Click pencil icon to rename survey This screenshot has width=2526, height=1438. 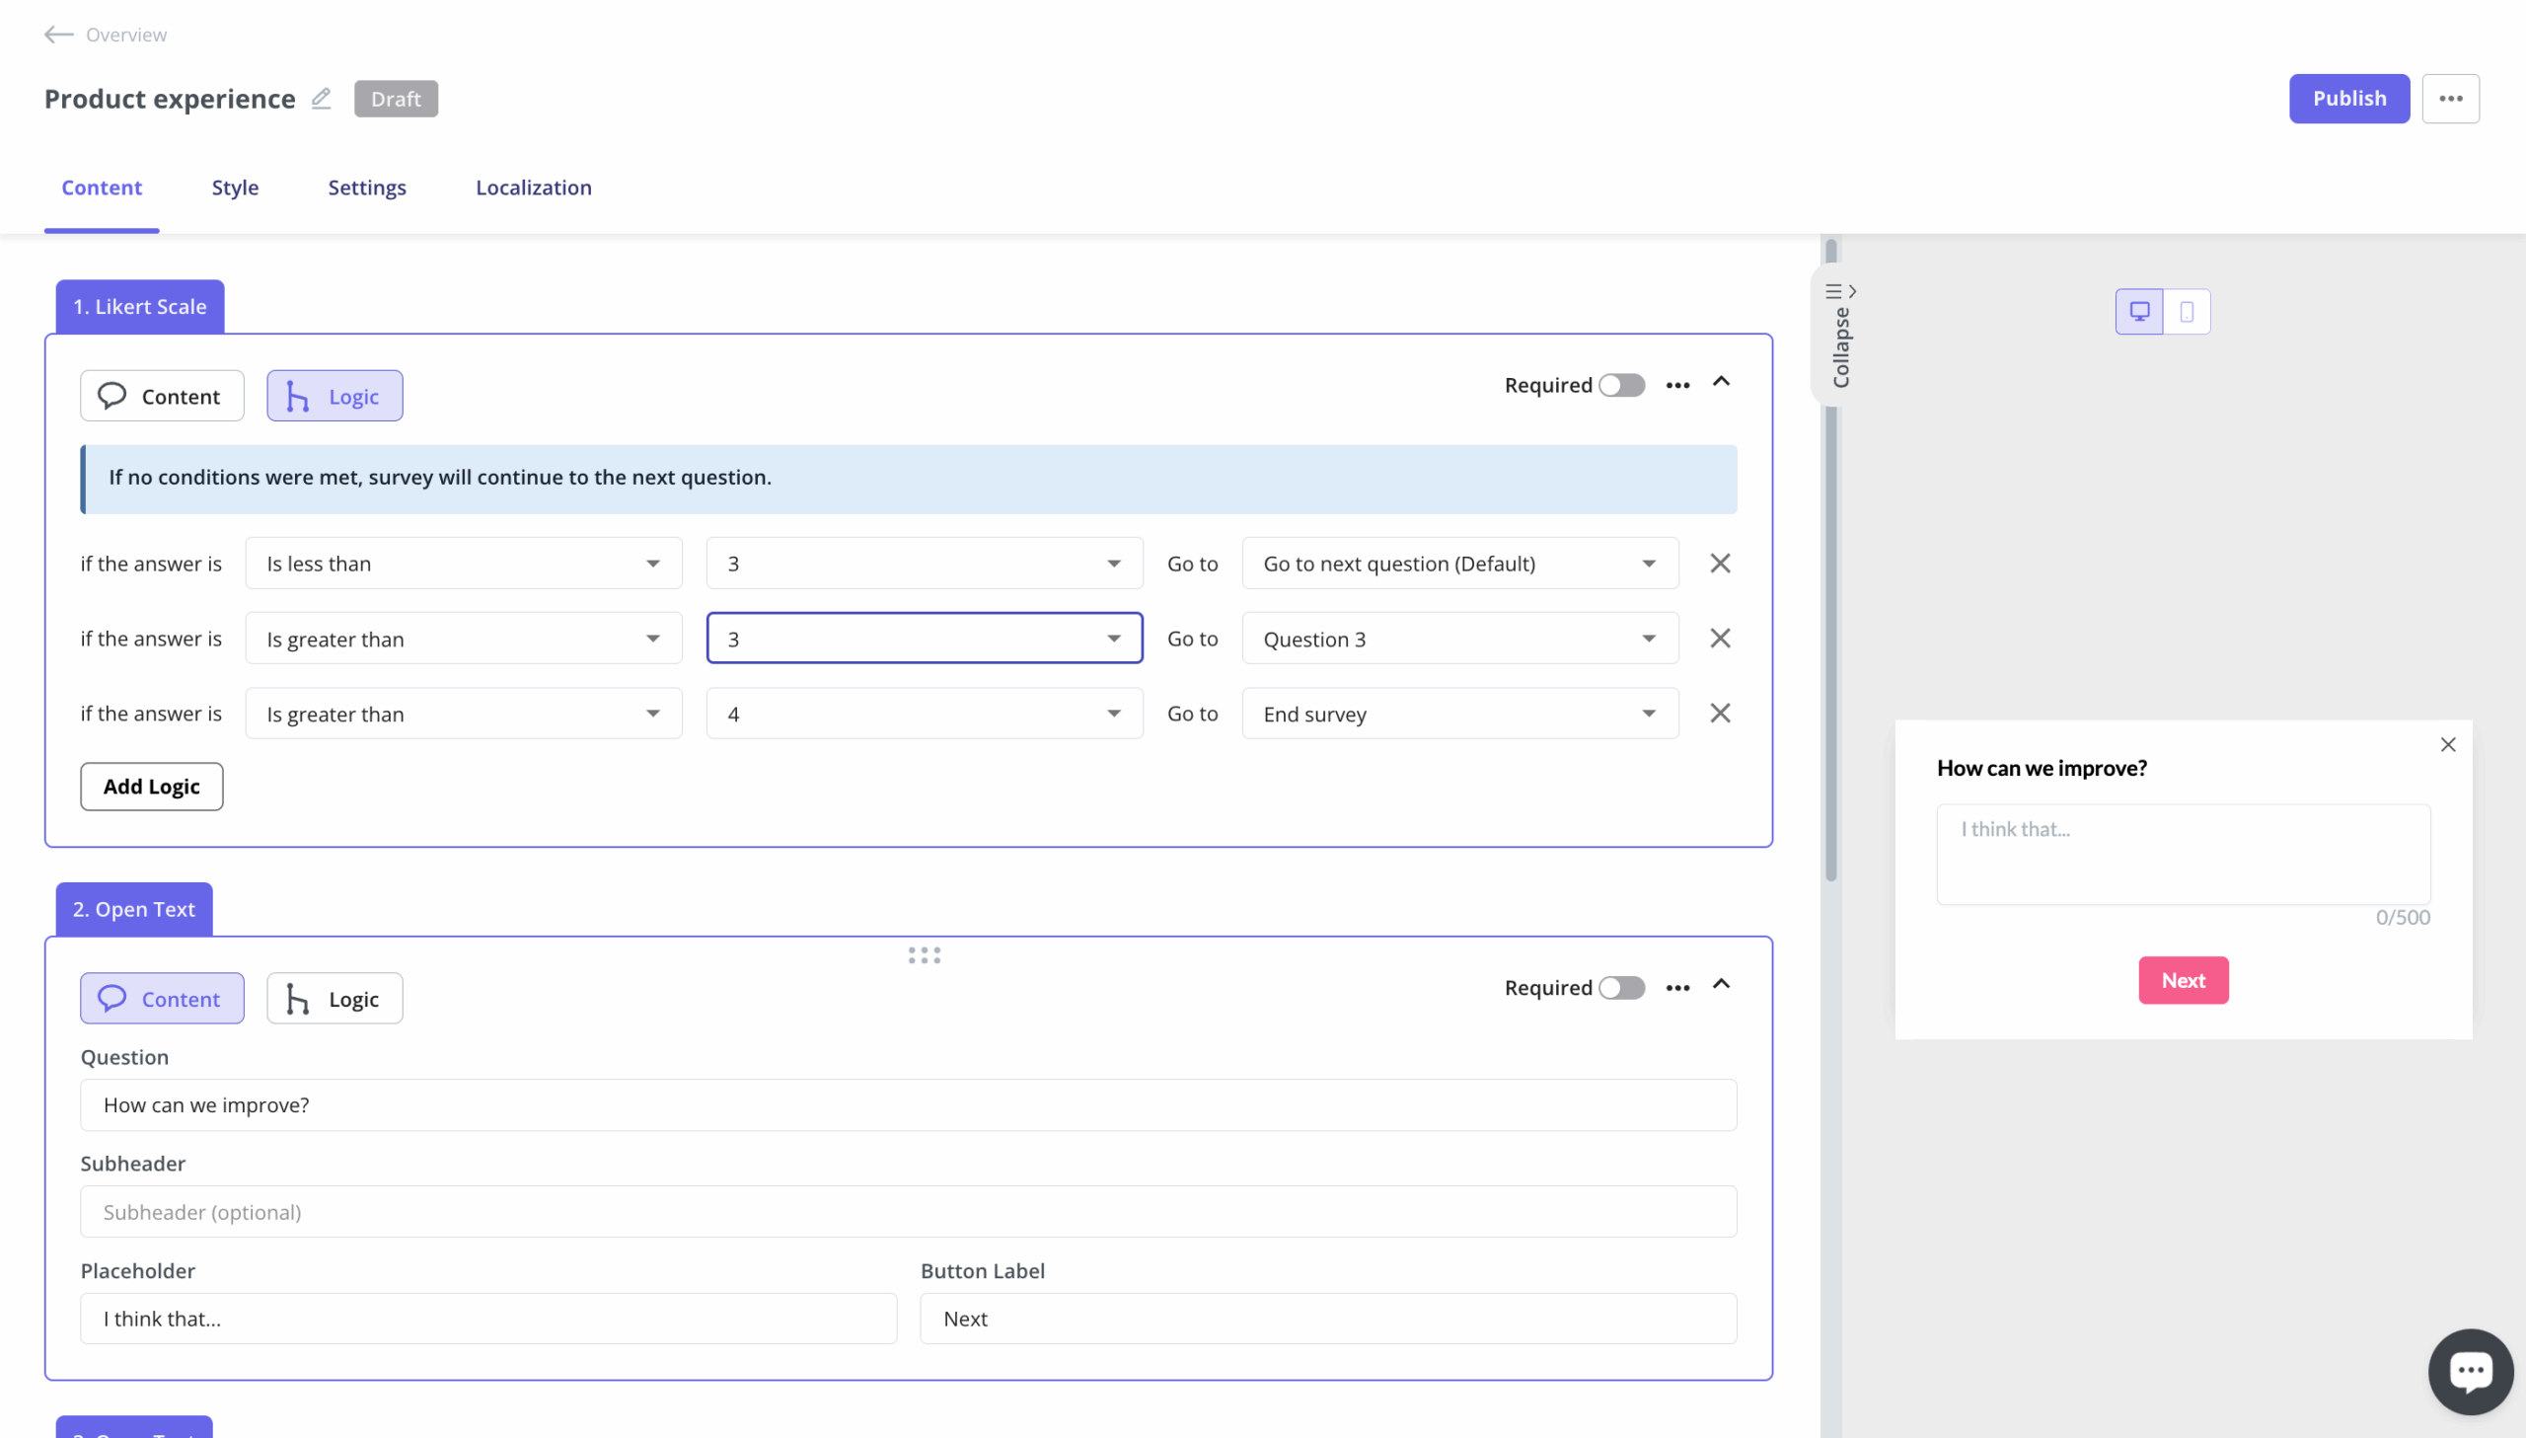click(x=320, y=99)
